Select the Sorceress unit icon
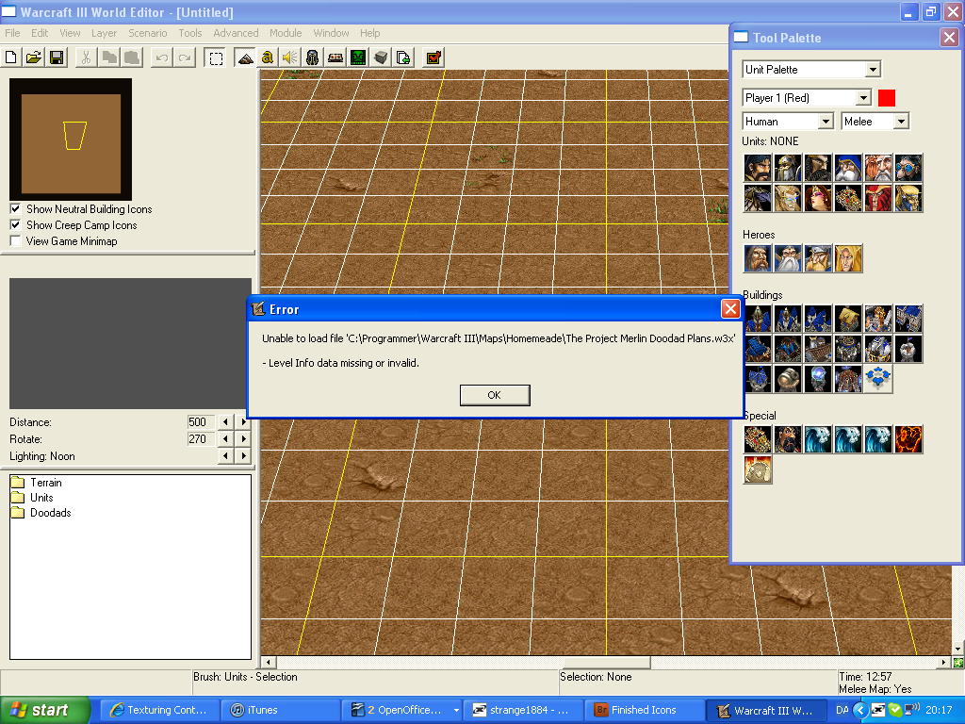The width and height of the screenshot is (965, 724). [x=818, y=198]
